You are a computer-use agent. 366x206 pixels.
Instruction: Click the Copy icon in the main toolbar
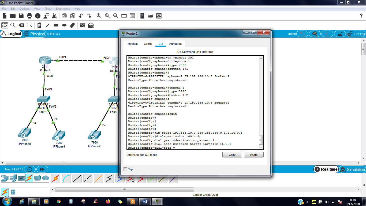(x=64, y=16)
